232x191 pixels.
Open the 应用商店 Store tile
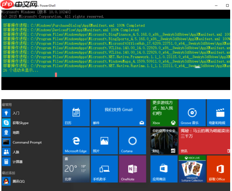[x=164, y=169]
